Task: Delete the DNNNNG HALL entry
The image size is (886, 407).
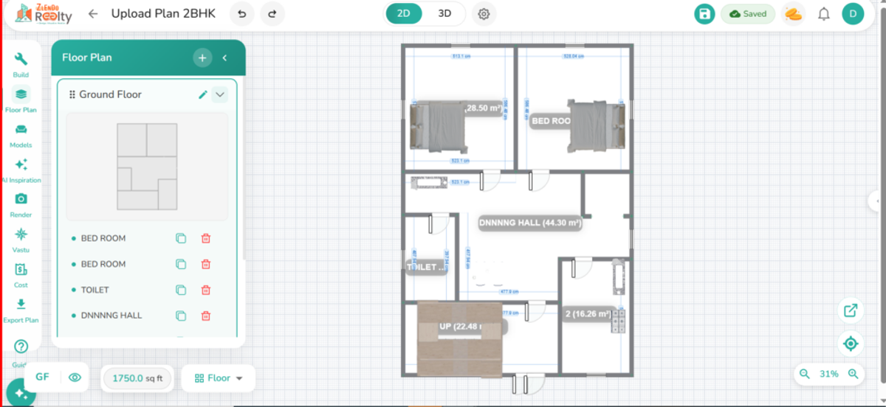Action: pos(206,316)
